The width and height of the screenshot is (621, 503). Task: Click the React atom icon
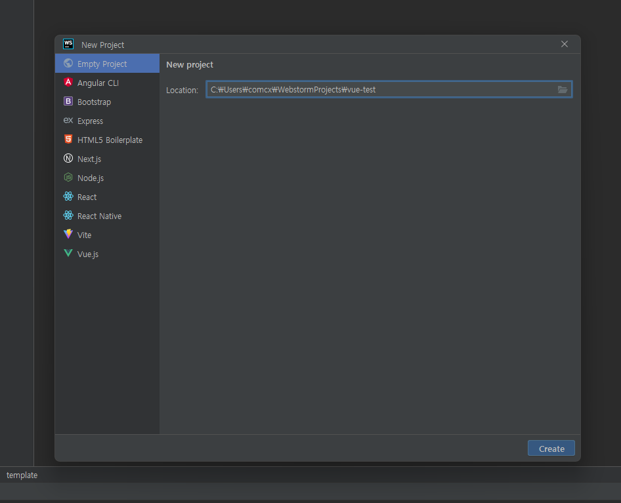68,196
